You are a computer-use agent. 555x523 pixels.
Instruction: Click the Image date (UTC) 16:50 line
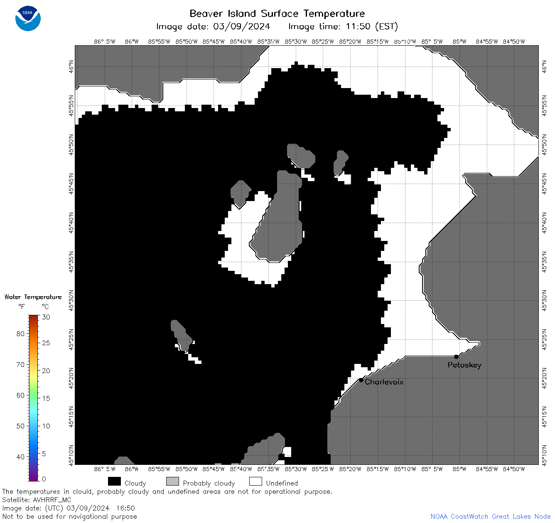coord(69,508)
